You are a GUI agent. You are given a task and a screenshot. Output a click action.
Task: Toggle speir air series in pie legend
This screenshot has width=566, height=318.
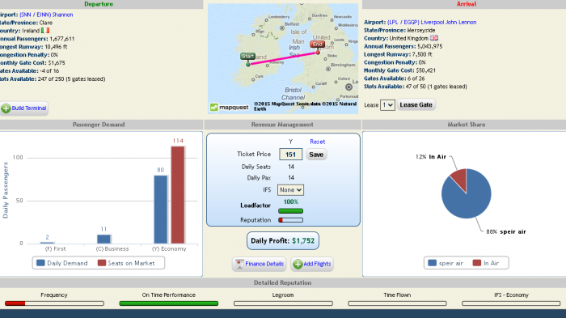click(446, 263)
